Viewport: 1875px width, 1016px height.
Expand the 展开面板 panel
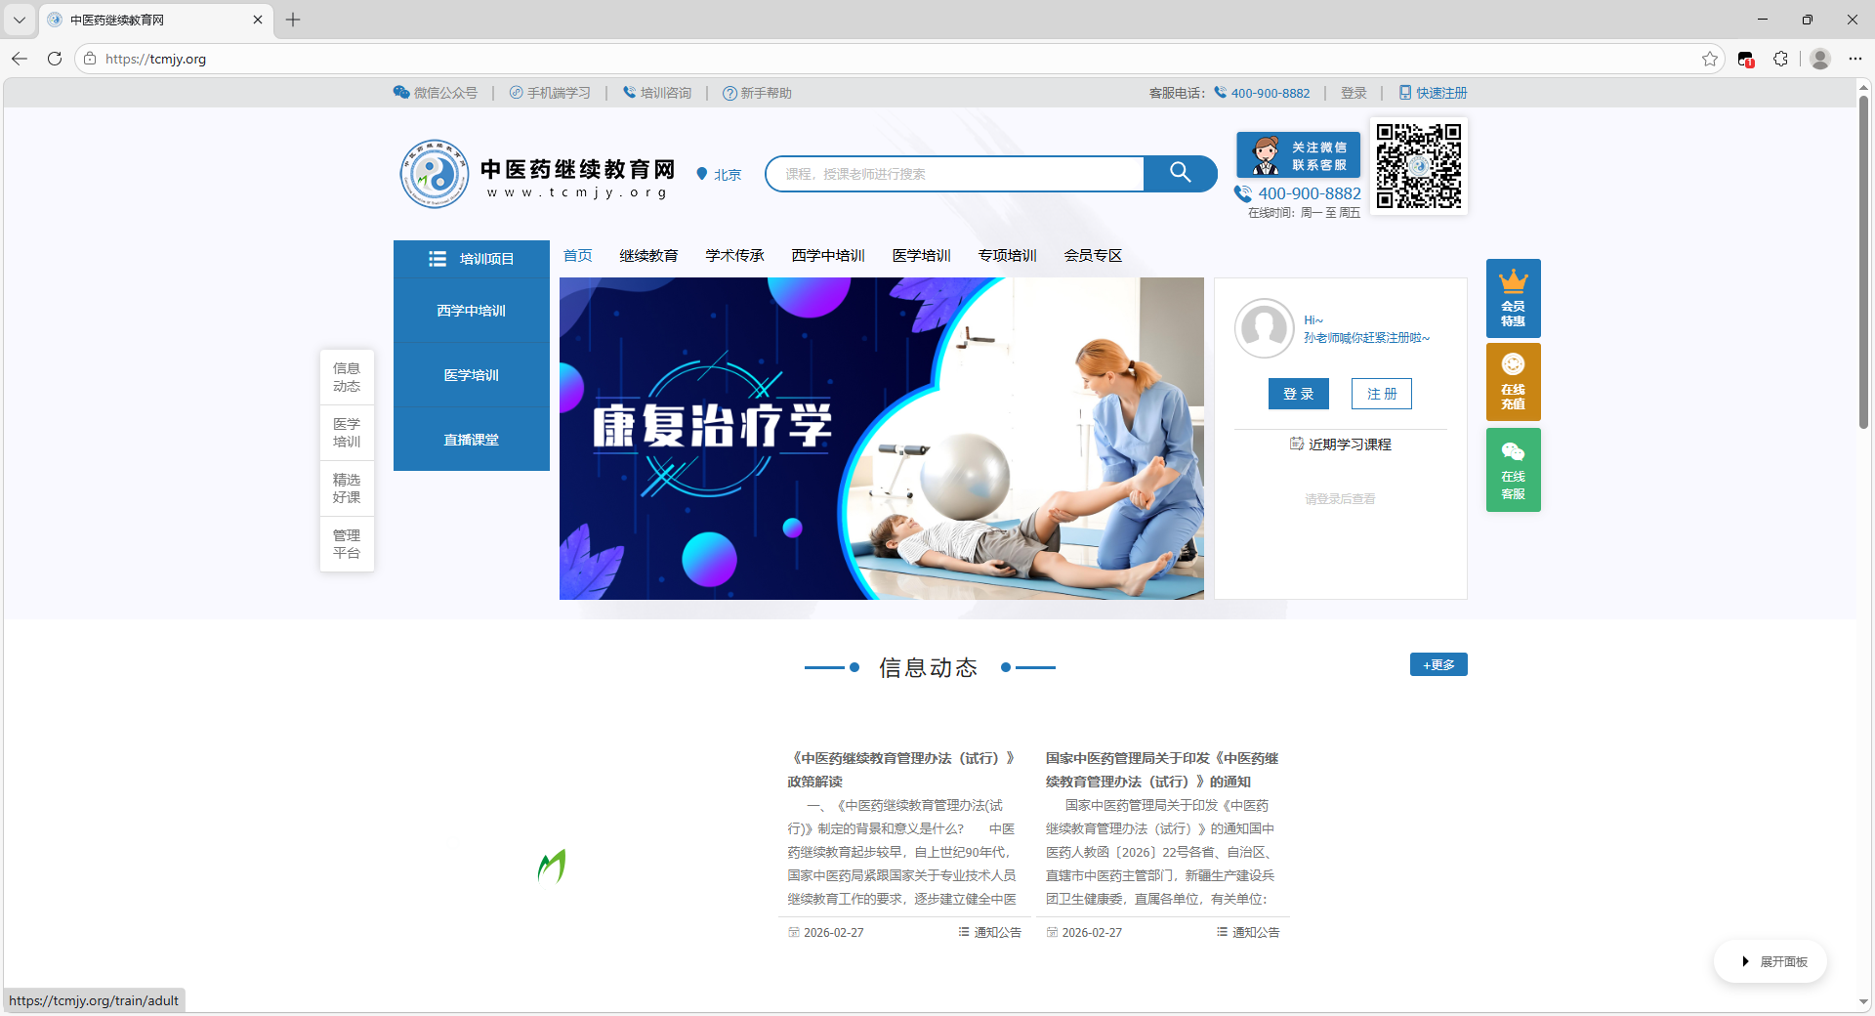1771,961
